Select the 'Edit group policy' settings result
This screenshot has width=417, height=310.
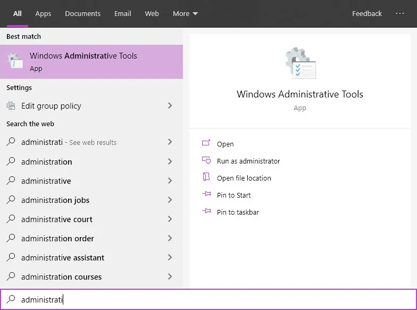(x=91, y=105)
